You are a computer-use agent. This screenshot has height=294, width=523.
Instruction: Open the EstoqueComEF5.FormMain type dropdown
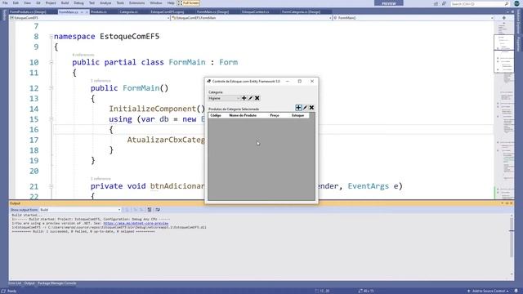click(x=251, y=18)
